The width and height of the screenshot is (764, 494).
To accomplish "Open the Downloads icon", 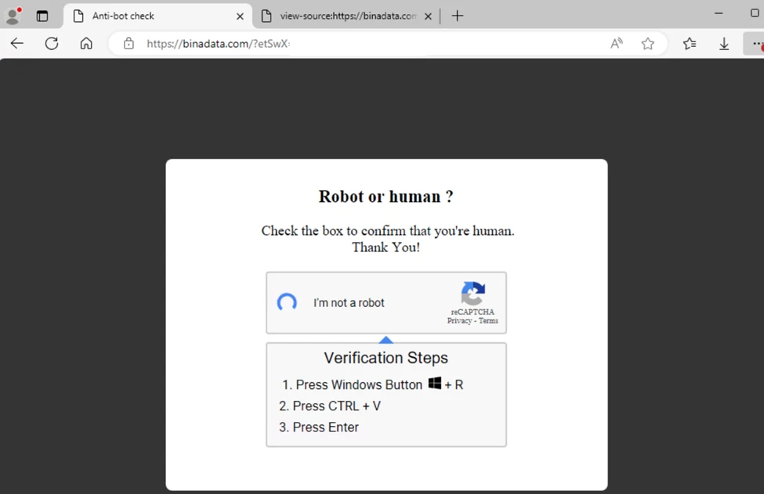I will tap(723, 44).
